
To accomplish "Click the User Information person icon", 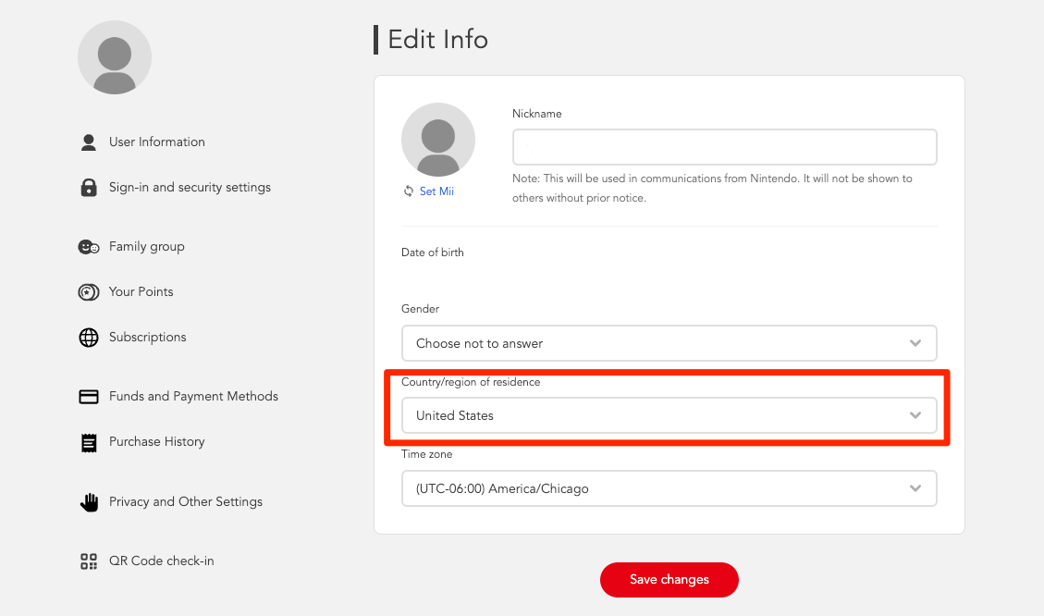I will click(x=89, y=142).
